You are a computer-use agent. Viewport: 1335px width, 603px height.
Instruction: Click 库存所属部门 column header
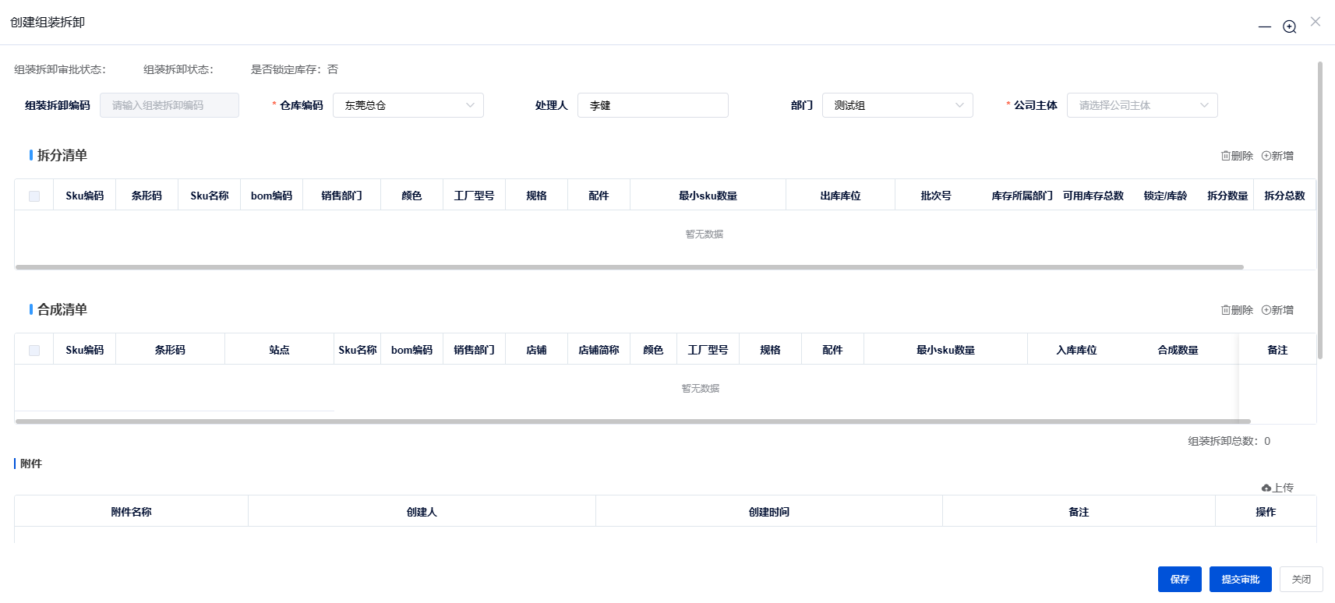tap(1022, 196)
